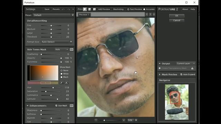Viewport: 221px width, 124px height.
Task: Click the Feathering slider handle
Action: coord(41,54)
